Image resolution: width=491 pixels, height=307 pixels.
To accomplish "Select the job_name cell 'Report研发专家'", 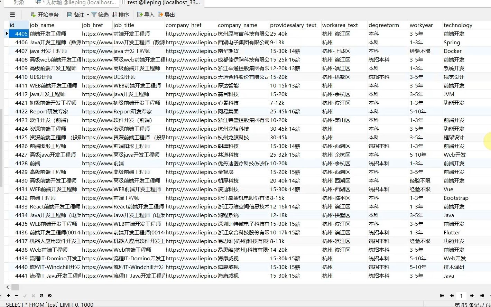I will pos(55,111).
